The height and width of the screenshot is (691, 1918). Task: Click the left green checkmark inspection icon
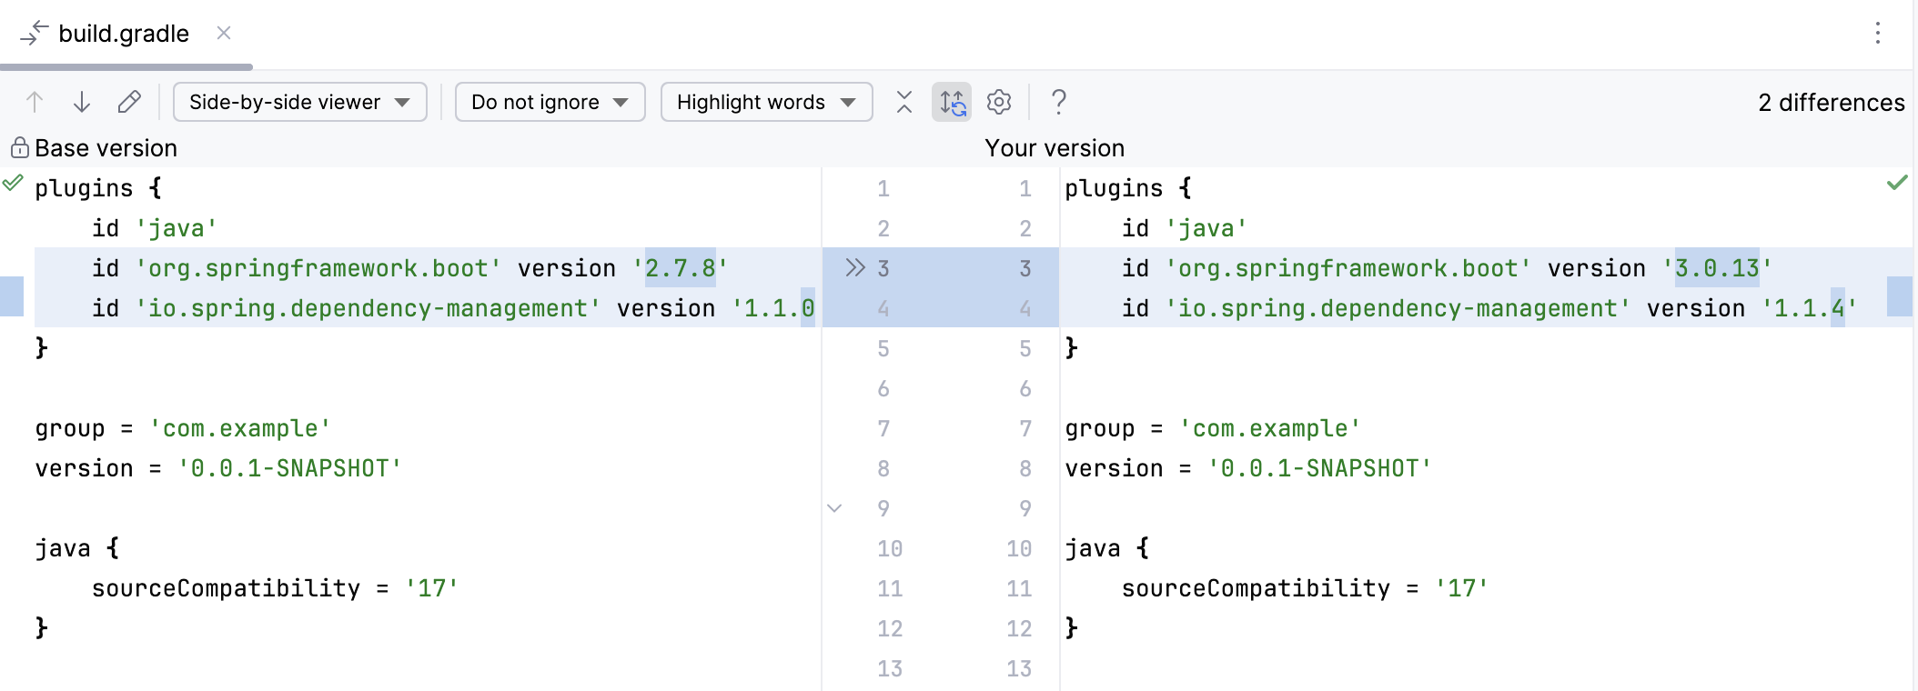[x=13, y=184]
